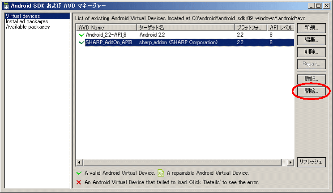The height and width of the screenshot is (193, 333).
Task: Click horizontal scrollbar left arrow
Action: (79, 163)
